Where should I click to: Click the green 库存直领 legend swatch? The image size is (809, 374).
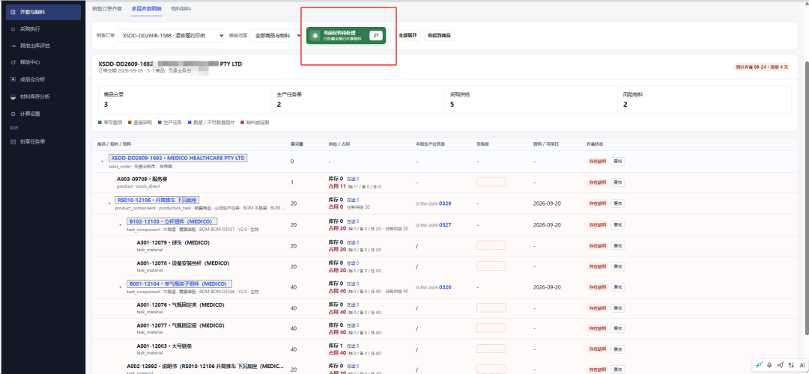100,123
